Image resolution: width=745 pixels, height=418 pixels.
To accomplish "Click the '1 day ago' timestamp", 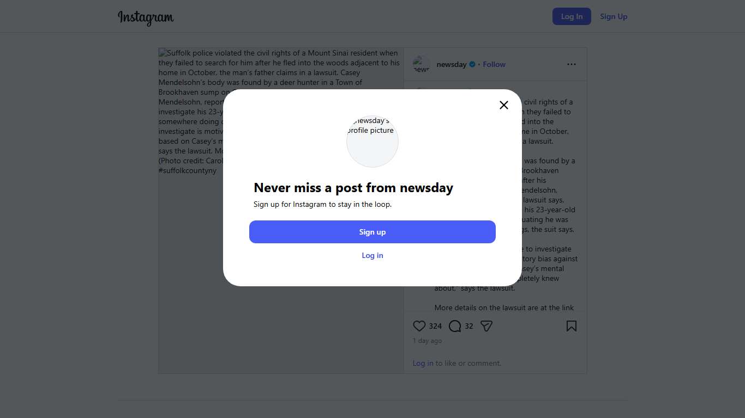I will (428, 341).
